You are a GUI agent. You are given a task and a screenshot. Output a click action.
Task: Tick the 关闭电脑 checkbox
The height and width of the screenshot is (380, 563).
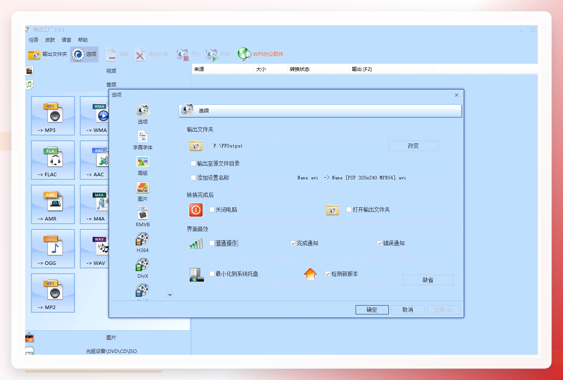[x=212, y=209]
